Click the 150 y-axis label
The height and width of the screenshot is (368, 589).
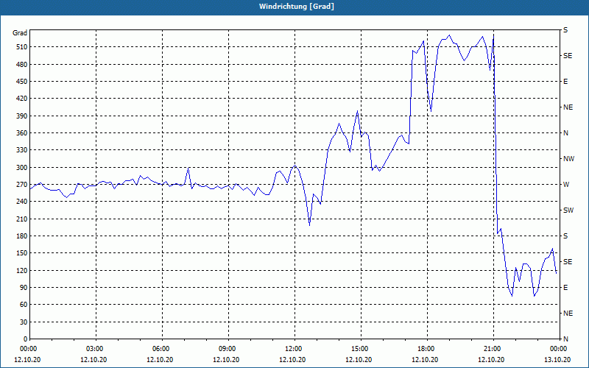(21, 253)
